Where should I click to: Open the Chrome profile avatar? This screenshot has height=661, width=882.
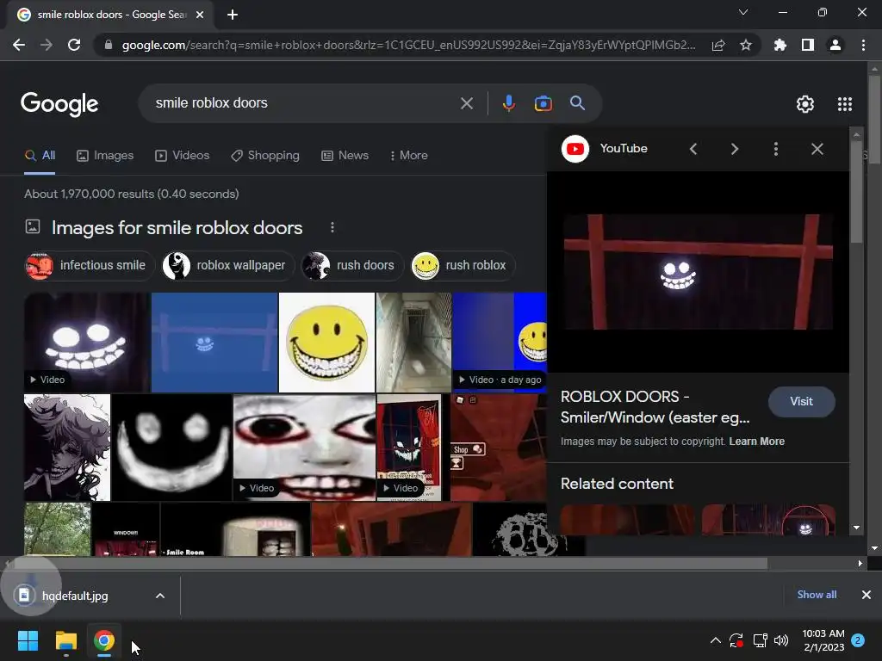(x=835, y=45)
